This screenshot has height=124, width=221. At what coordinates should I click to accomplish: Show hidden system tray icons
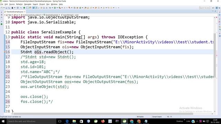(197, 121)
